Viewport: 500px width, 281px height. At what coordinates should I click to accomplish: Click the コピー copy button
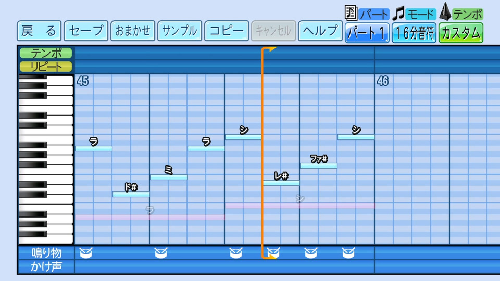click(227, 31)
